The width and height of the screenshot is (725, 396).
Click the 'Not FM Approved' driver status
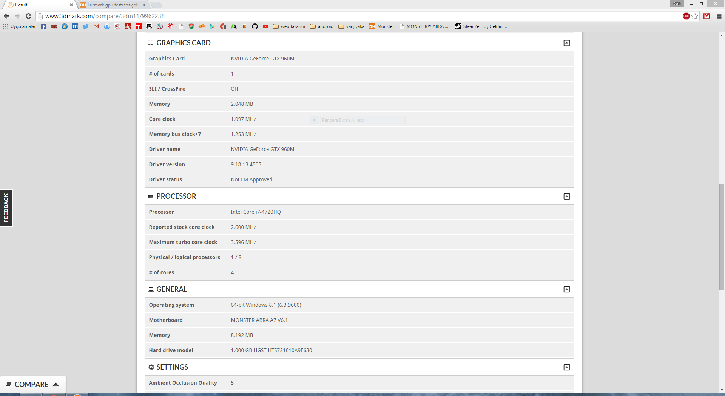pos(251,179)
